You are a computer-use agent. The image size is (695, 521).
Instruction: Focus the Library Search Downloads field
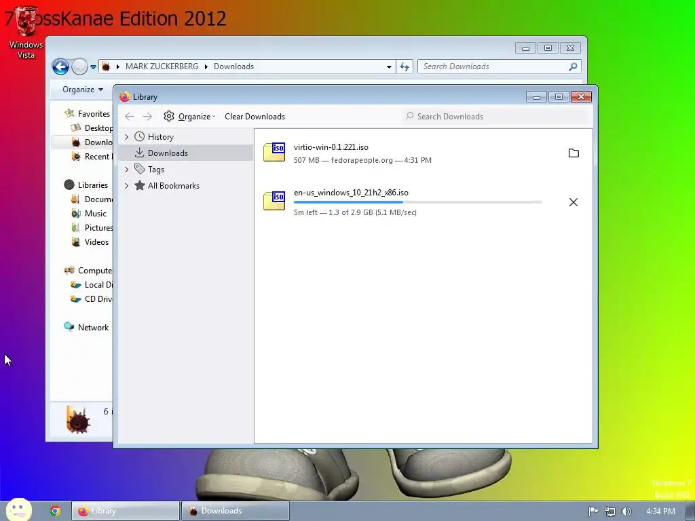[496, 117]
